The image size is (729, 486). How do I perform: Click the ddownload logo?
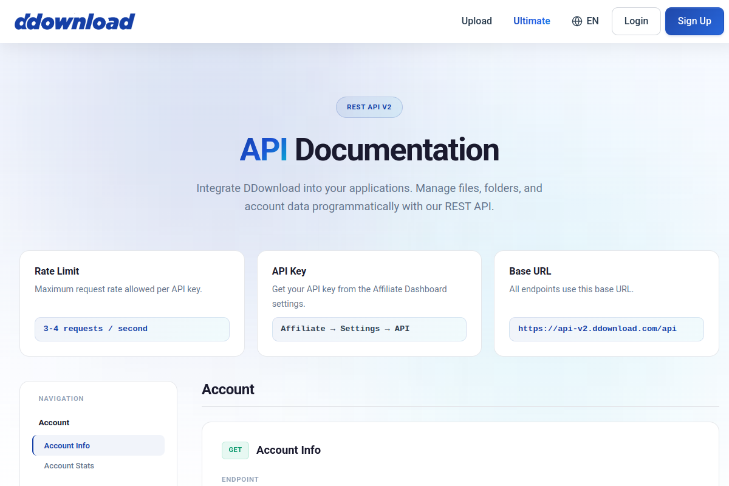coord(75,21)
